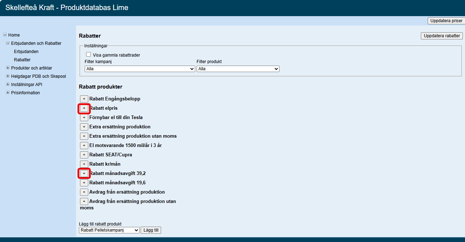Expand El motsvarande 1500 mil/år row
This screenshot has width=465, height=242.
[84, 145]
